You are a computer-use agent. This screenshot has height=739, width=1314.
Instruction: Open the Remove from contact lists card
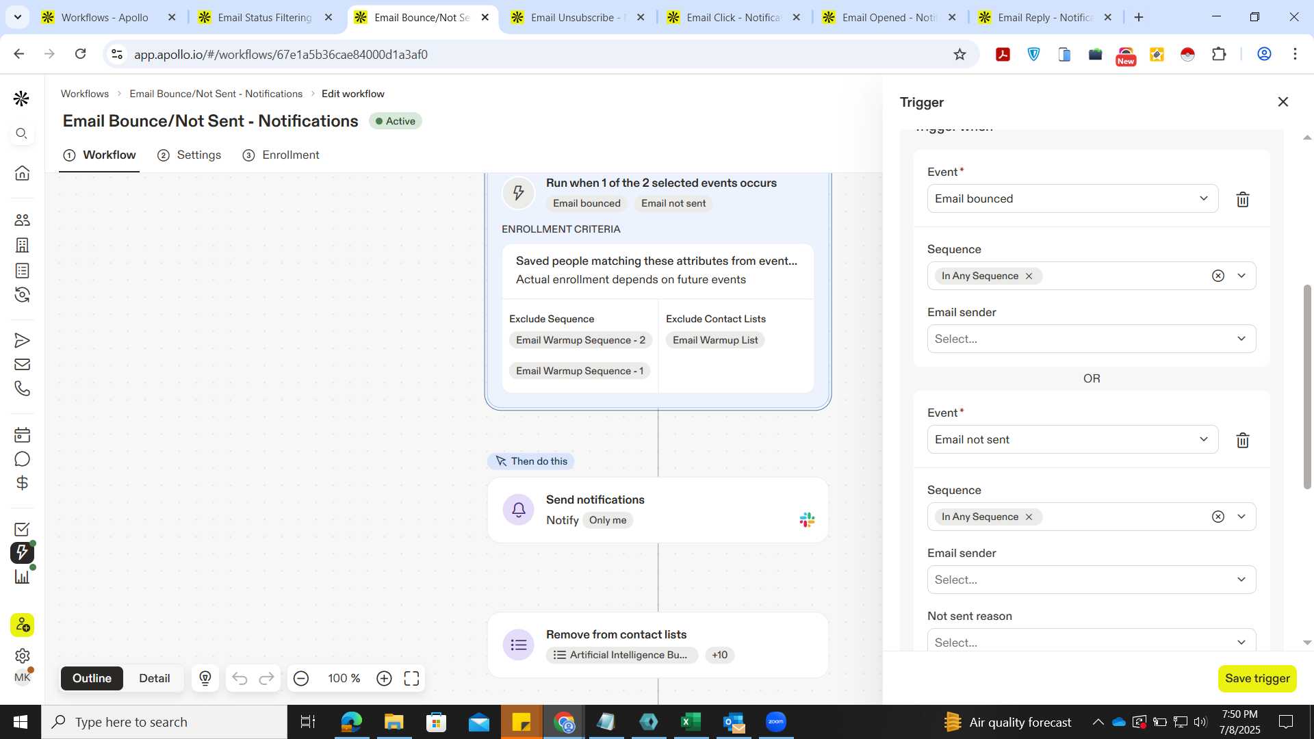(x=658, y=645)
